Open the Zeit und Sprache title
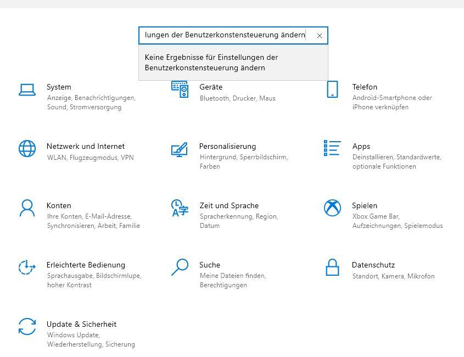 click(229, 205)
